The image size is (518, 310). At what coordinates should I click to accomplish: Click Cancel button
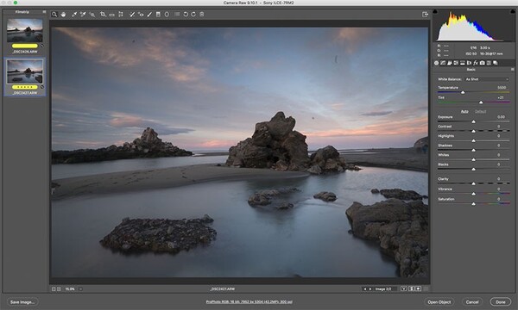(x=472, y=301)
